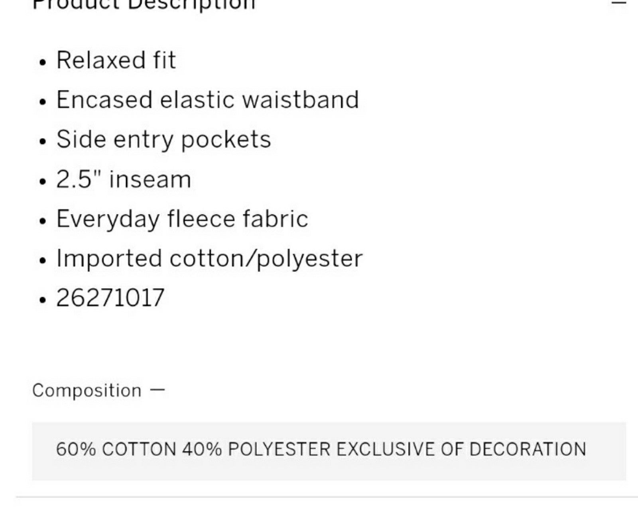Click the minus icon beside Product Description
This screenshot has width=638, height=517.
(x=619, y=3)
